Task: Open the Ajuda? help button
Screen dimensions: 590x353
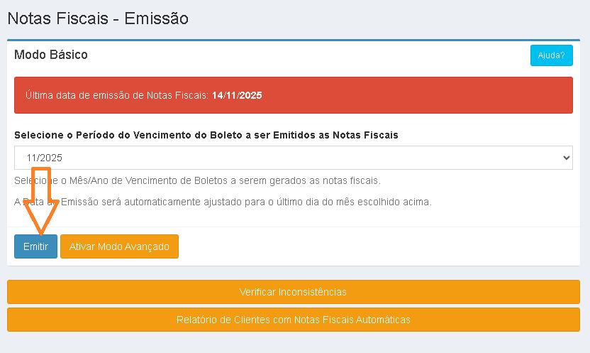Action: (551, 55)
